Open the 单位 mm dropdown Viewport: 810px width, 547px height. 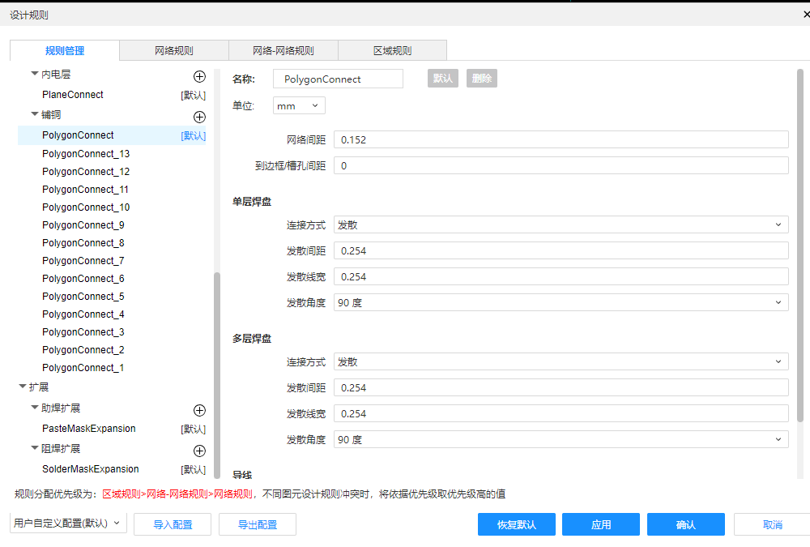[299, 105]
